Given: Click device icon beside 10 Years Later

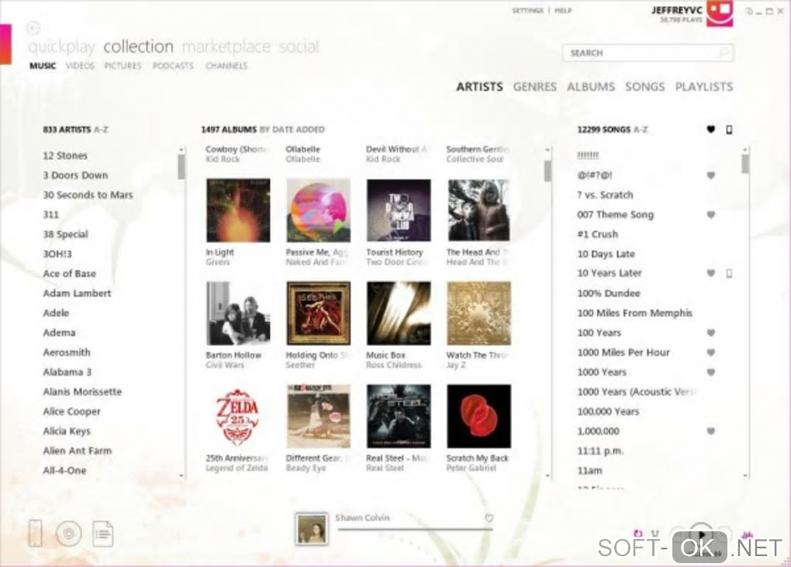Looking at the screenshot, I should click(x=729, y=273).
